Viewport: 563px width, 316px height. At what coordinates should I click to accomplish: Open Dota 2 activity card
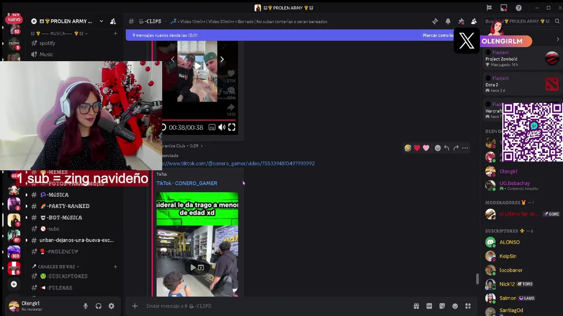522,84
